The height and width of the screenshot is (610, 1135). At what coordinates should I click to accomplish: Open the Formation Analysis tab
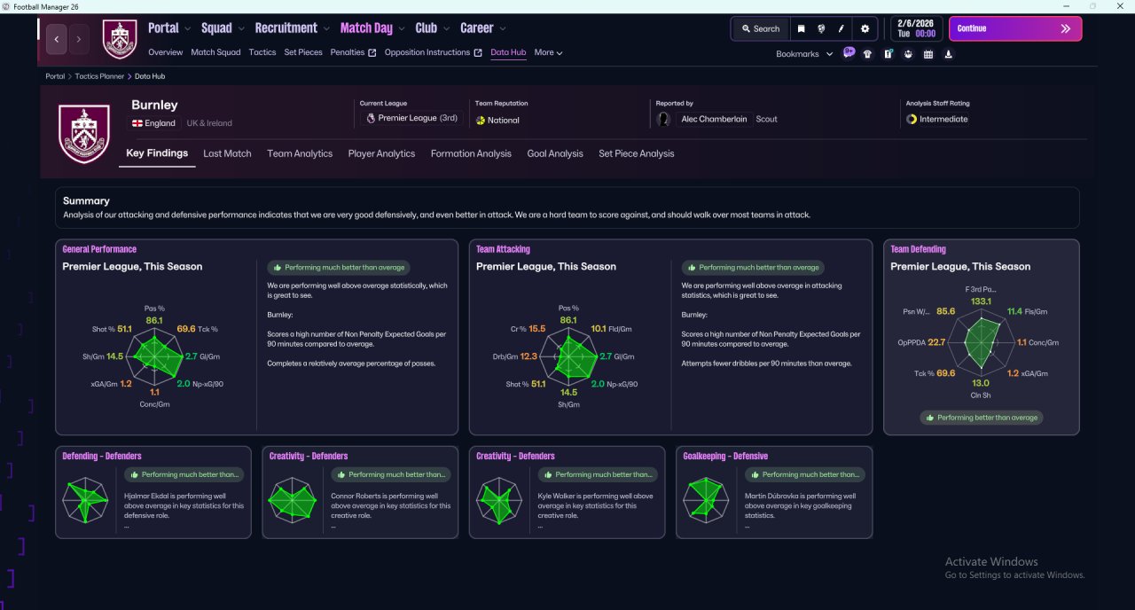pos(471,153)
